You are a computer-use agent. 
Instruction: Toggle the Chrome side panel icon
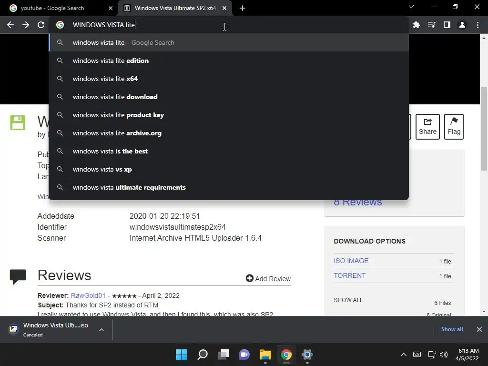tap(447, 25)
